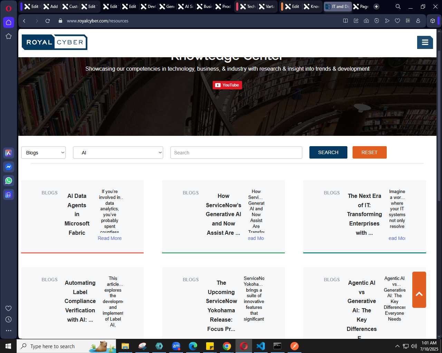The width and height of the screenshot is (442, 353).
Task: Click the blue SEARCH button
Action: tap(328, 152)
